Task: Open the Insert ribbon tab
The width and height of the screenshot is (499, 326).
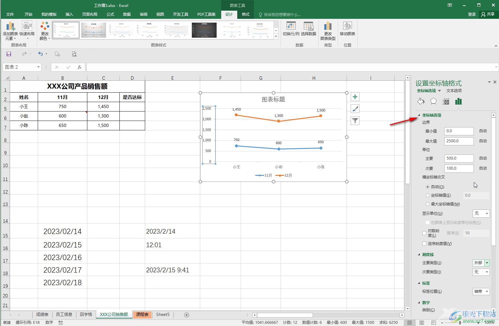Action: (x=69, y=14)
